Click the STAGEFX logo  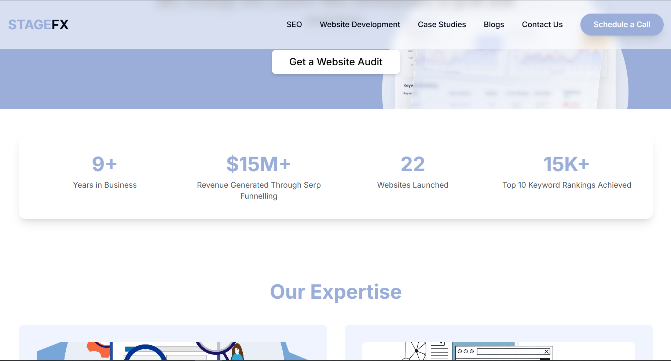tap(38, 25)
